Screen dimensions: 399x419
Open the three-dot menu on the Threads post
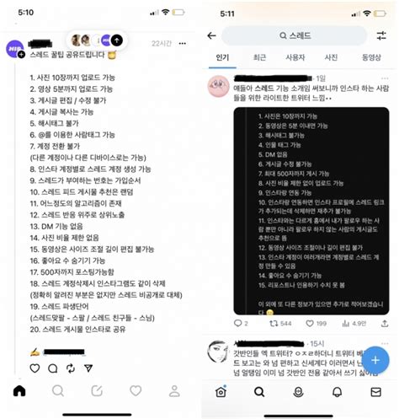click(183, 43)
